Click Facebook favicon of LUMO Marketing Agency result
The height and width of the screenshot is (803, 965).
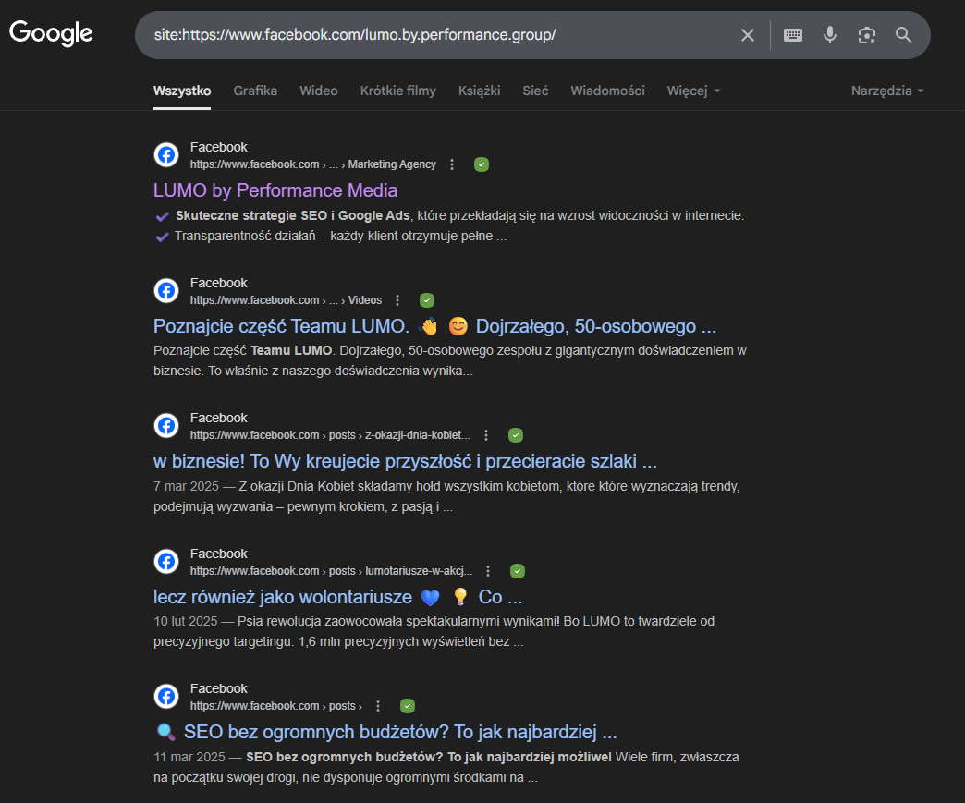166,155
